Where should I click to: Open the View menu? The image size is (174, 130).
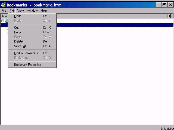tap(20, 11)
